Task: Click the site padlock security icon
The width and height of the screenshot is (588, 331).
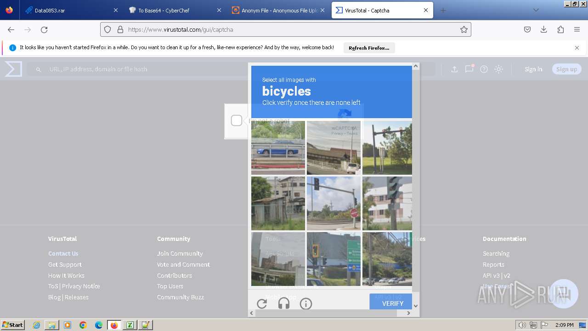Action: (x=120, y=29)
